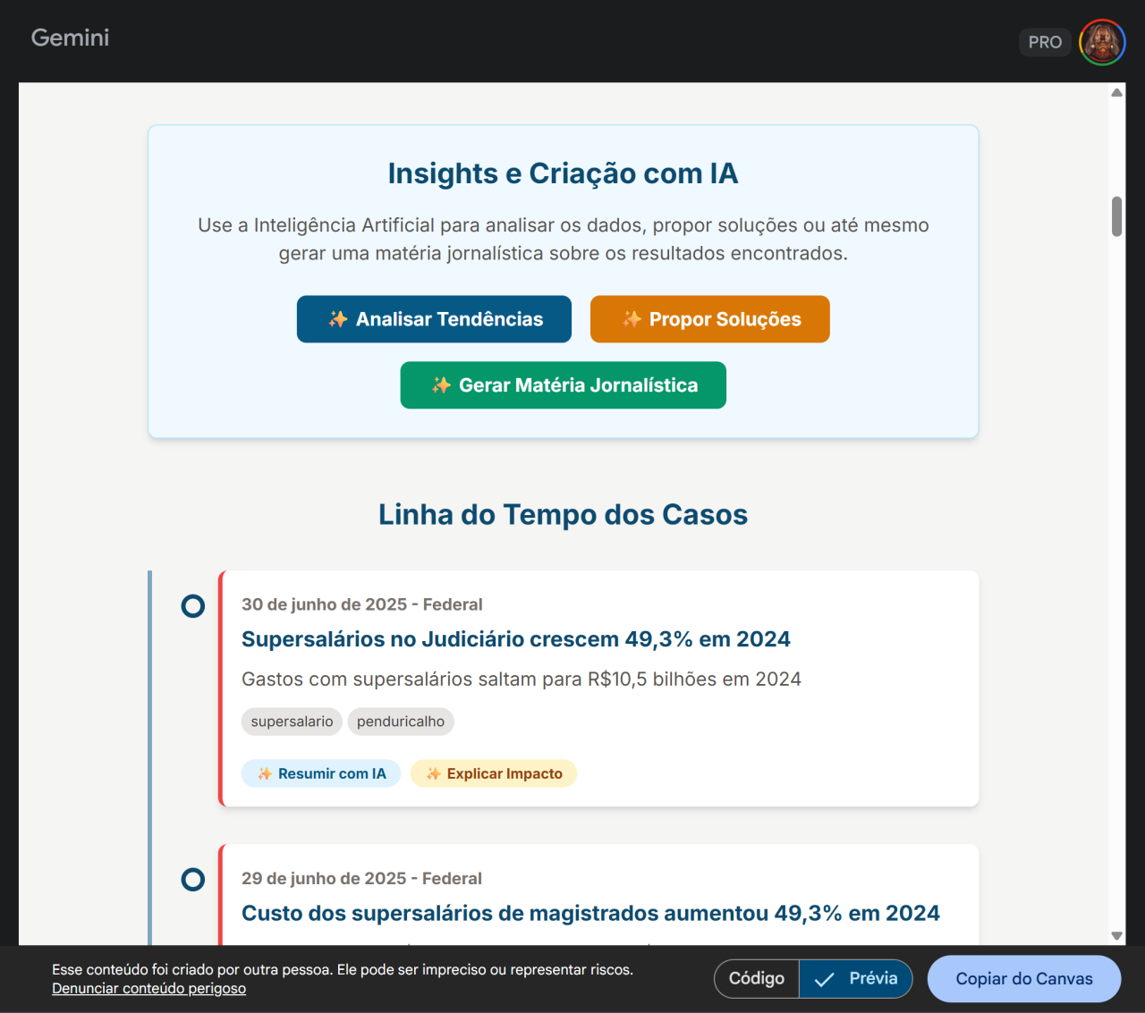Click the scrollbar down arrow
This screenshot has width=1145, height=1013.
(x=1116, y=935)
